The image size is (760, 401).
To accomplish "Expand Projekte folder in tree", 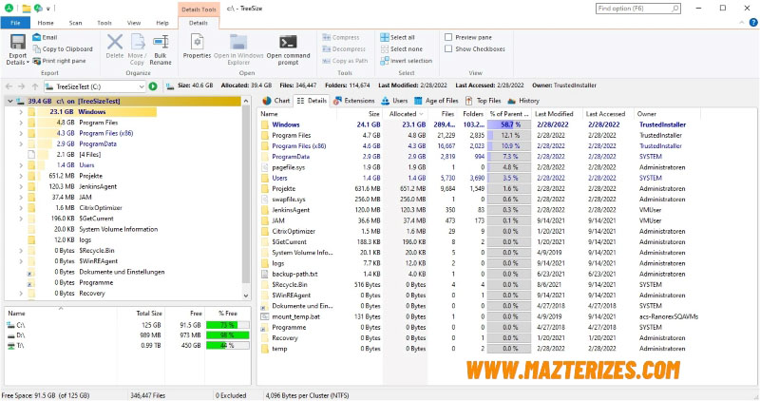I will 21,176.
